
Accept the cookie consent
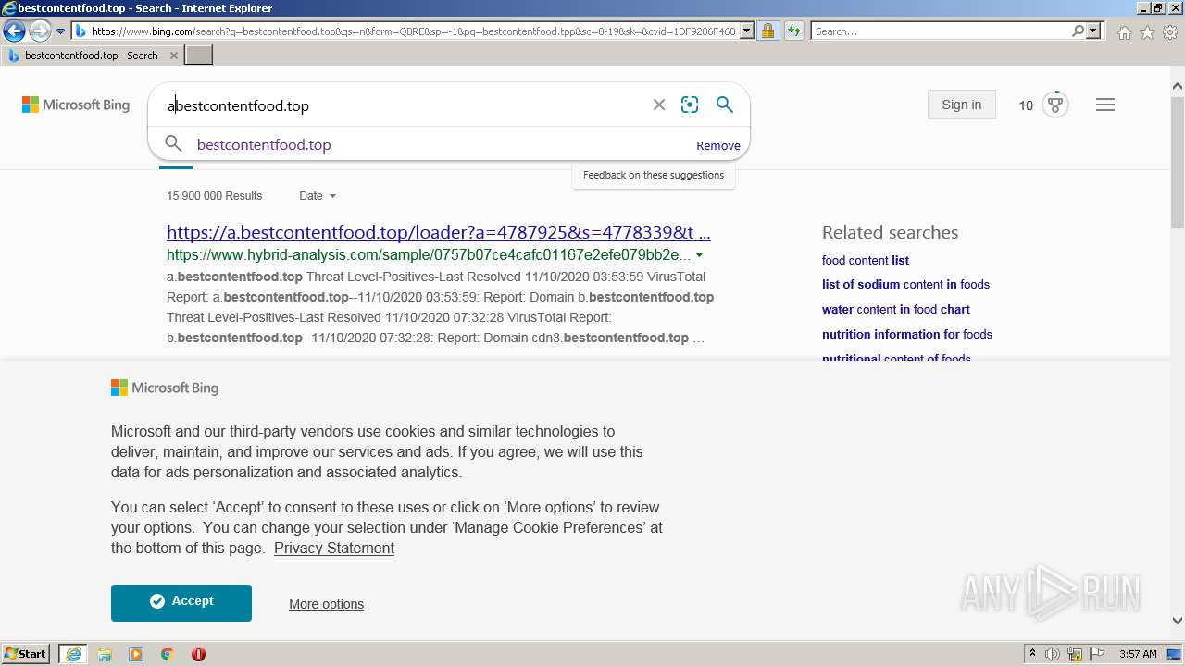pyautogui.click(x=181, y=602)
